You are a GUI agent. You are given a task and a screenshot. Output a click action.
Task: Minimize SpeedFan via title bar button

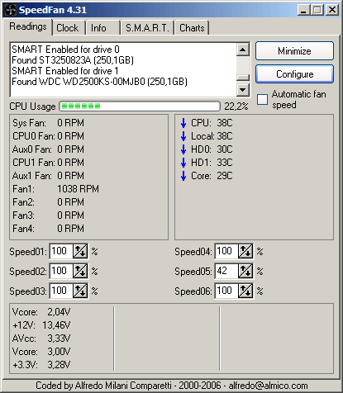click(x=304, y=10)
